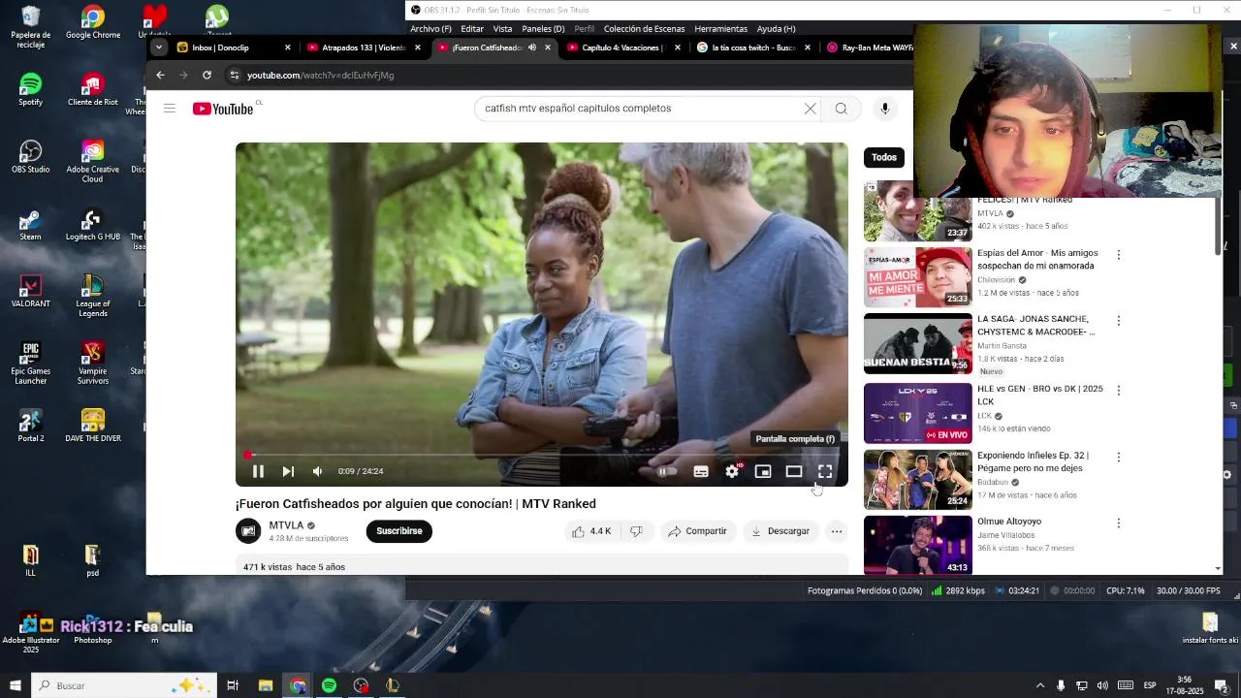Image resolution: width=1241 pixels, height=698 pixels.
Task: Open Espías del Amor video thumbnail
Action: 917,277
